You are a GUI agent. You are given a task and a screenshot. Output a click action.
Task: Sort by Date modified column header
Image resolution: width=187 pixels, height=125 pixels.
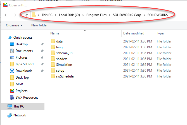point(134,33)
